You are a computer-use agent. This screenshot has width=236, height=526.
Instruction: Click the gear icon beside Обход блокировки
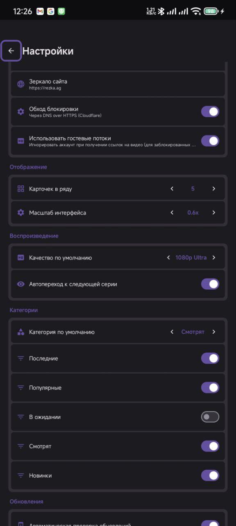coord(20,111)
